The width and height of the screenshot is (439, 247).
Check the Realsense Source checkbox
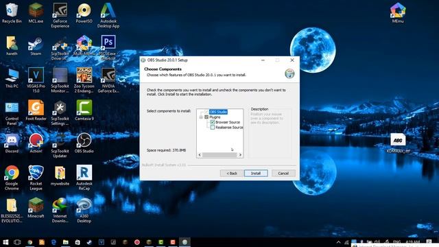pos(213,128)
